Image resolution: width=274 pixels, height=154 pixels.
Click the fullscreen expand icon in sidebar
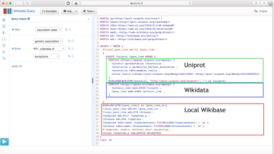(4, 26)
